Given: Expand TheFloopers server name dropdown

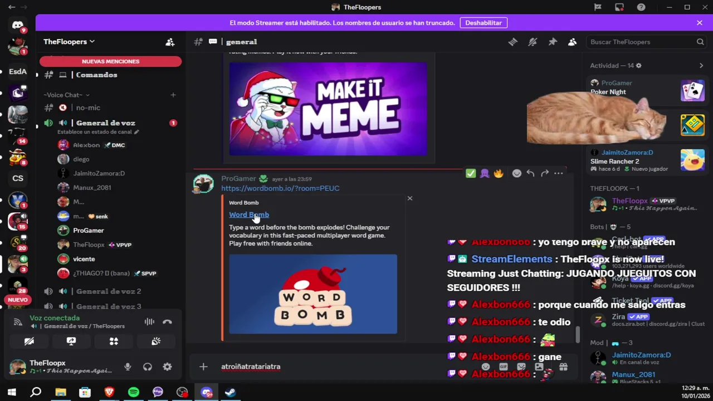Looking at the screenshot, I should pyautogui.click(x=69, y=42).
